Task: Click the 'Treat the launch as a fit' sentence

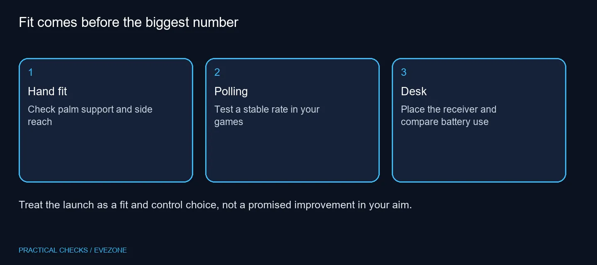Action: (215, 205)
